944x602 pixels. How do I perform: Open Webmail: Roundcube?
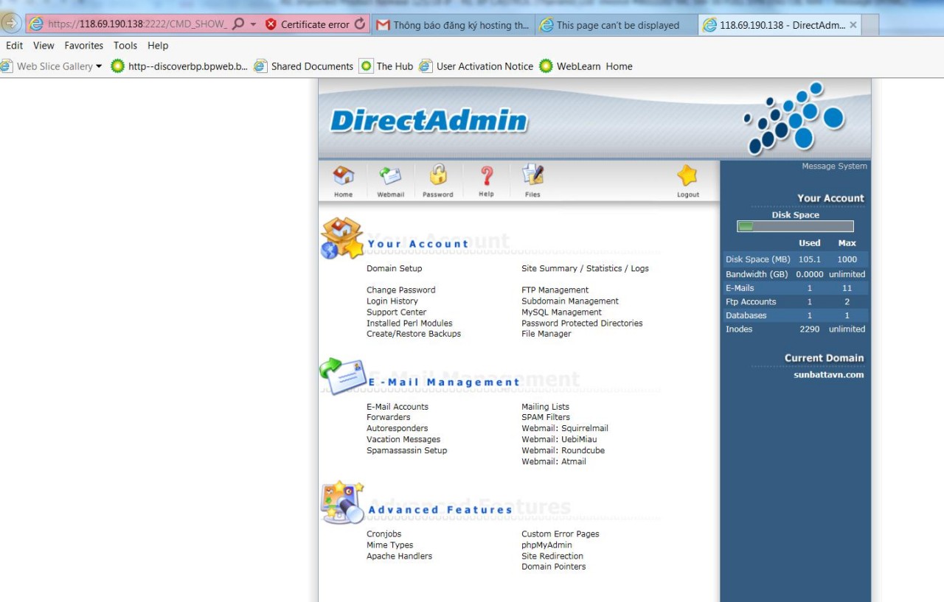point(563,450)
